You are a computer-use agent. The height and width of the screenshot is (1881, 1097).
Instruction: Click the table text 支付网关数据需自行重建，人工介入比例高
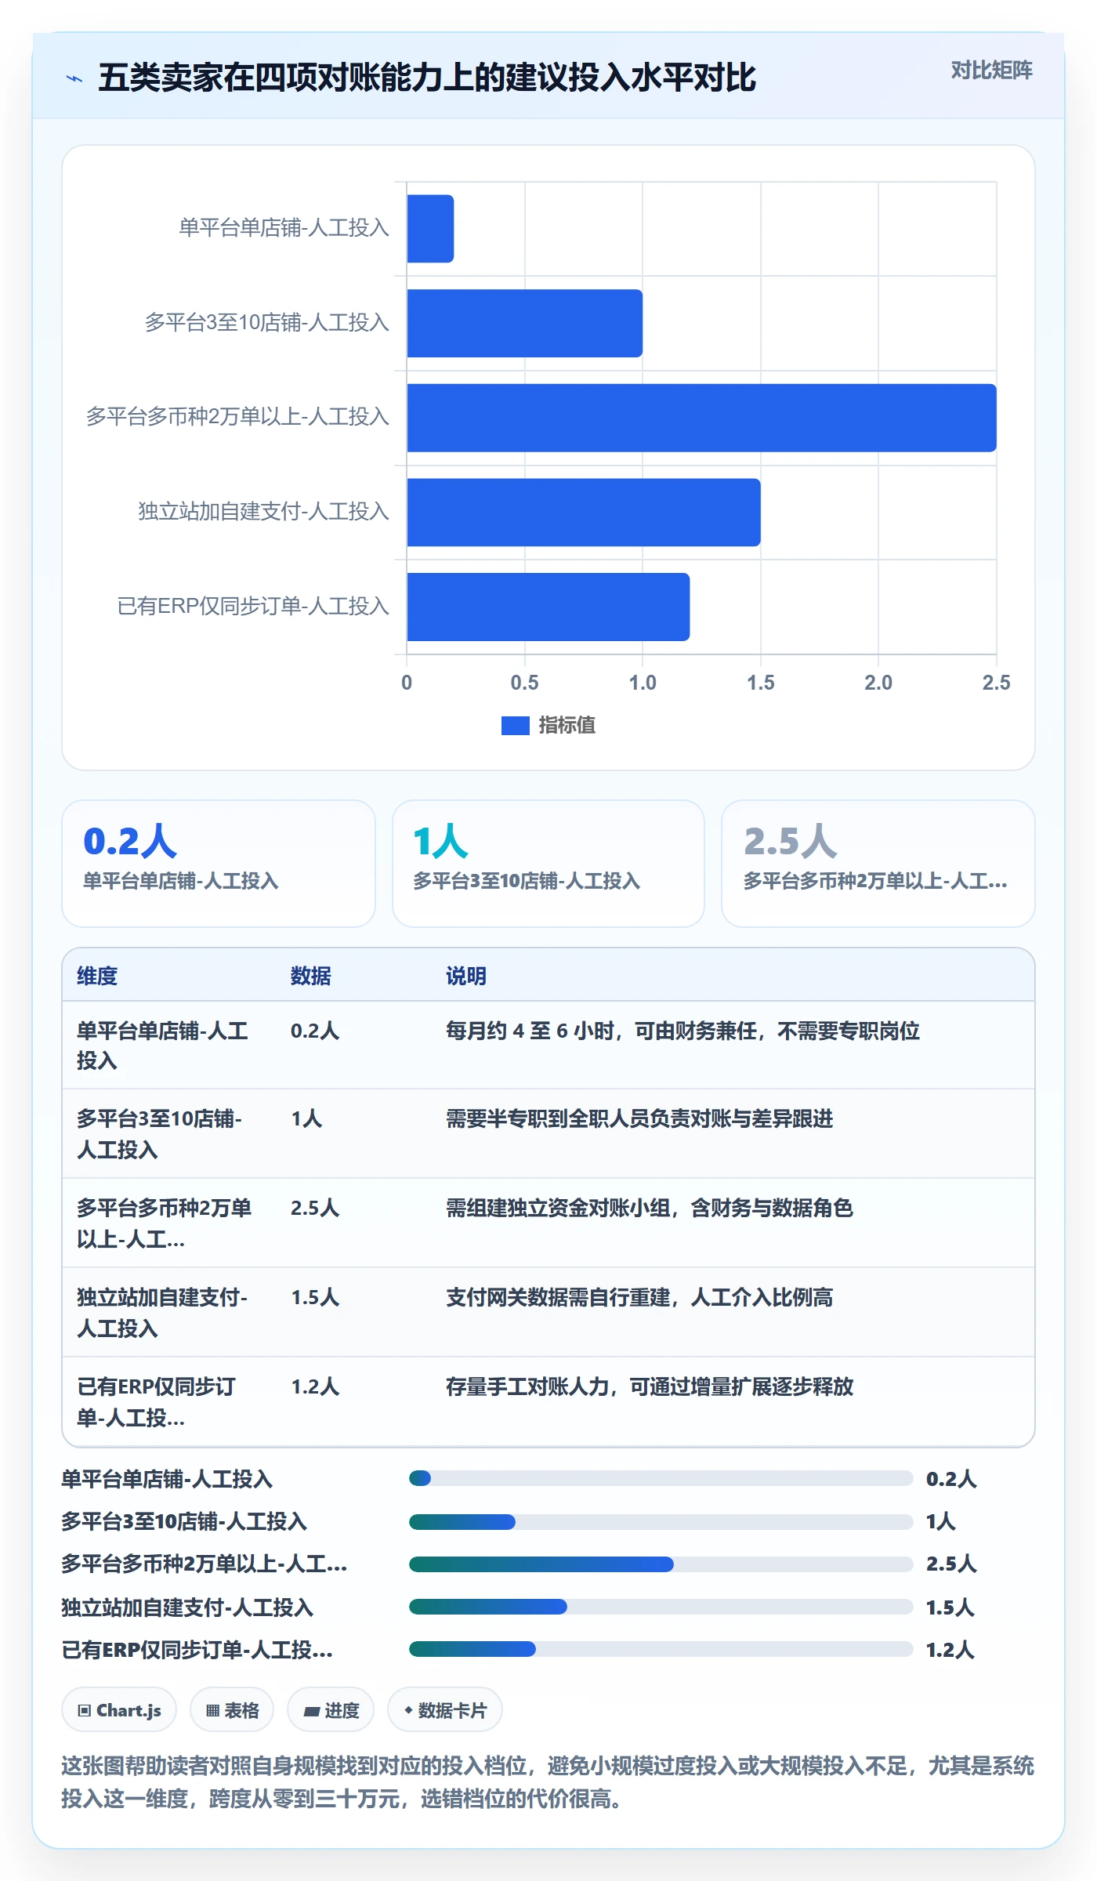click(639, 1297)
